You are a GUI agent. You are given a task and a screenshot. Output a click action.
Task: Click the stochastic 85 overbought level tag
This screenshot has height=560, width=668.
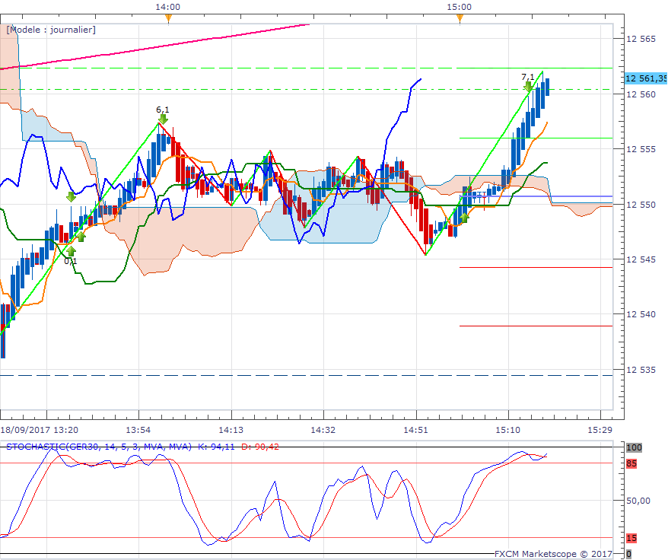(x=631, y=463)
